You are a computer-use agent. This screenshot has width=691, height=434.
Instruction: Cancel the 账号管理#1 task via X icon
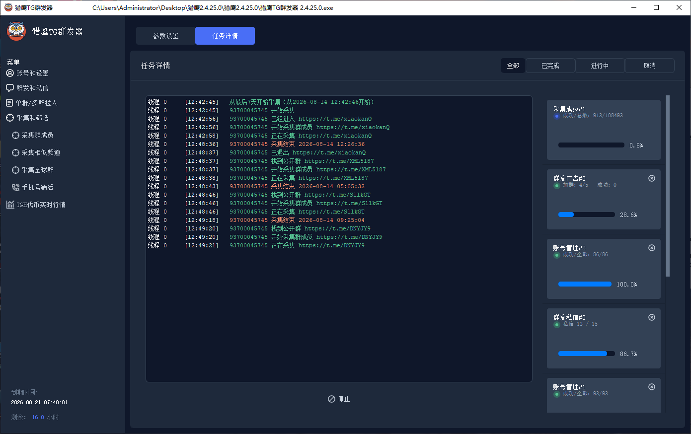coord(652,387)
